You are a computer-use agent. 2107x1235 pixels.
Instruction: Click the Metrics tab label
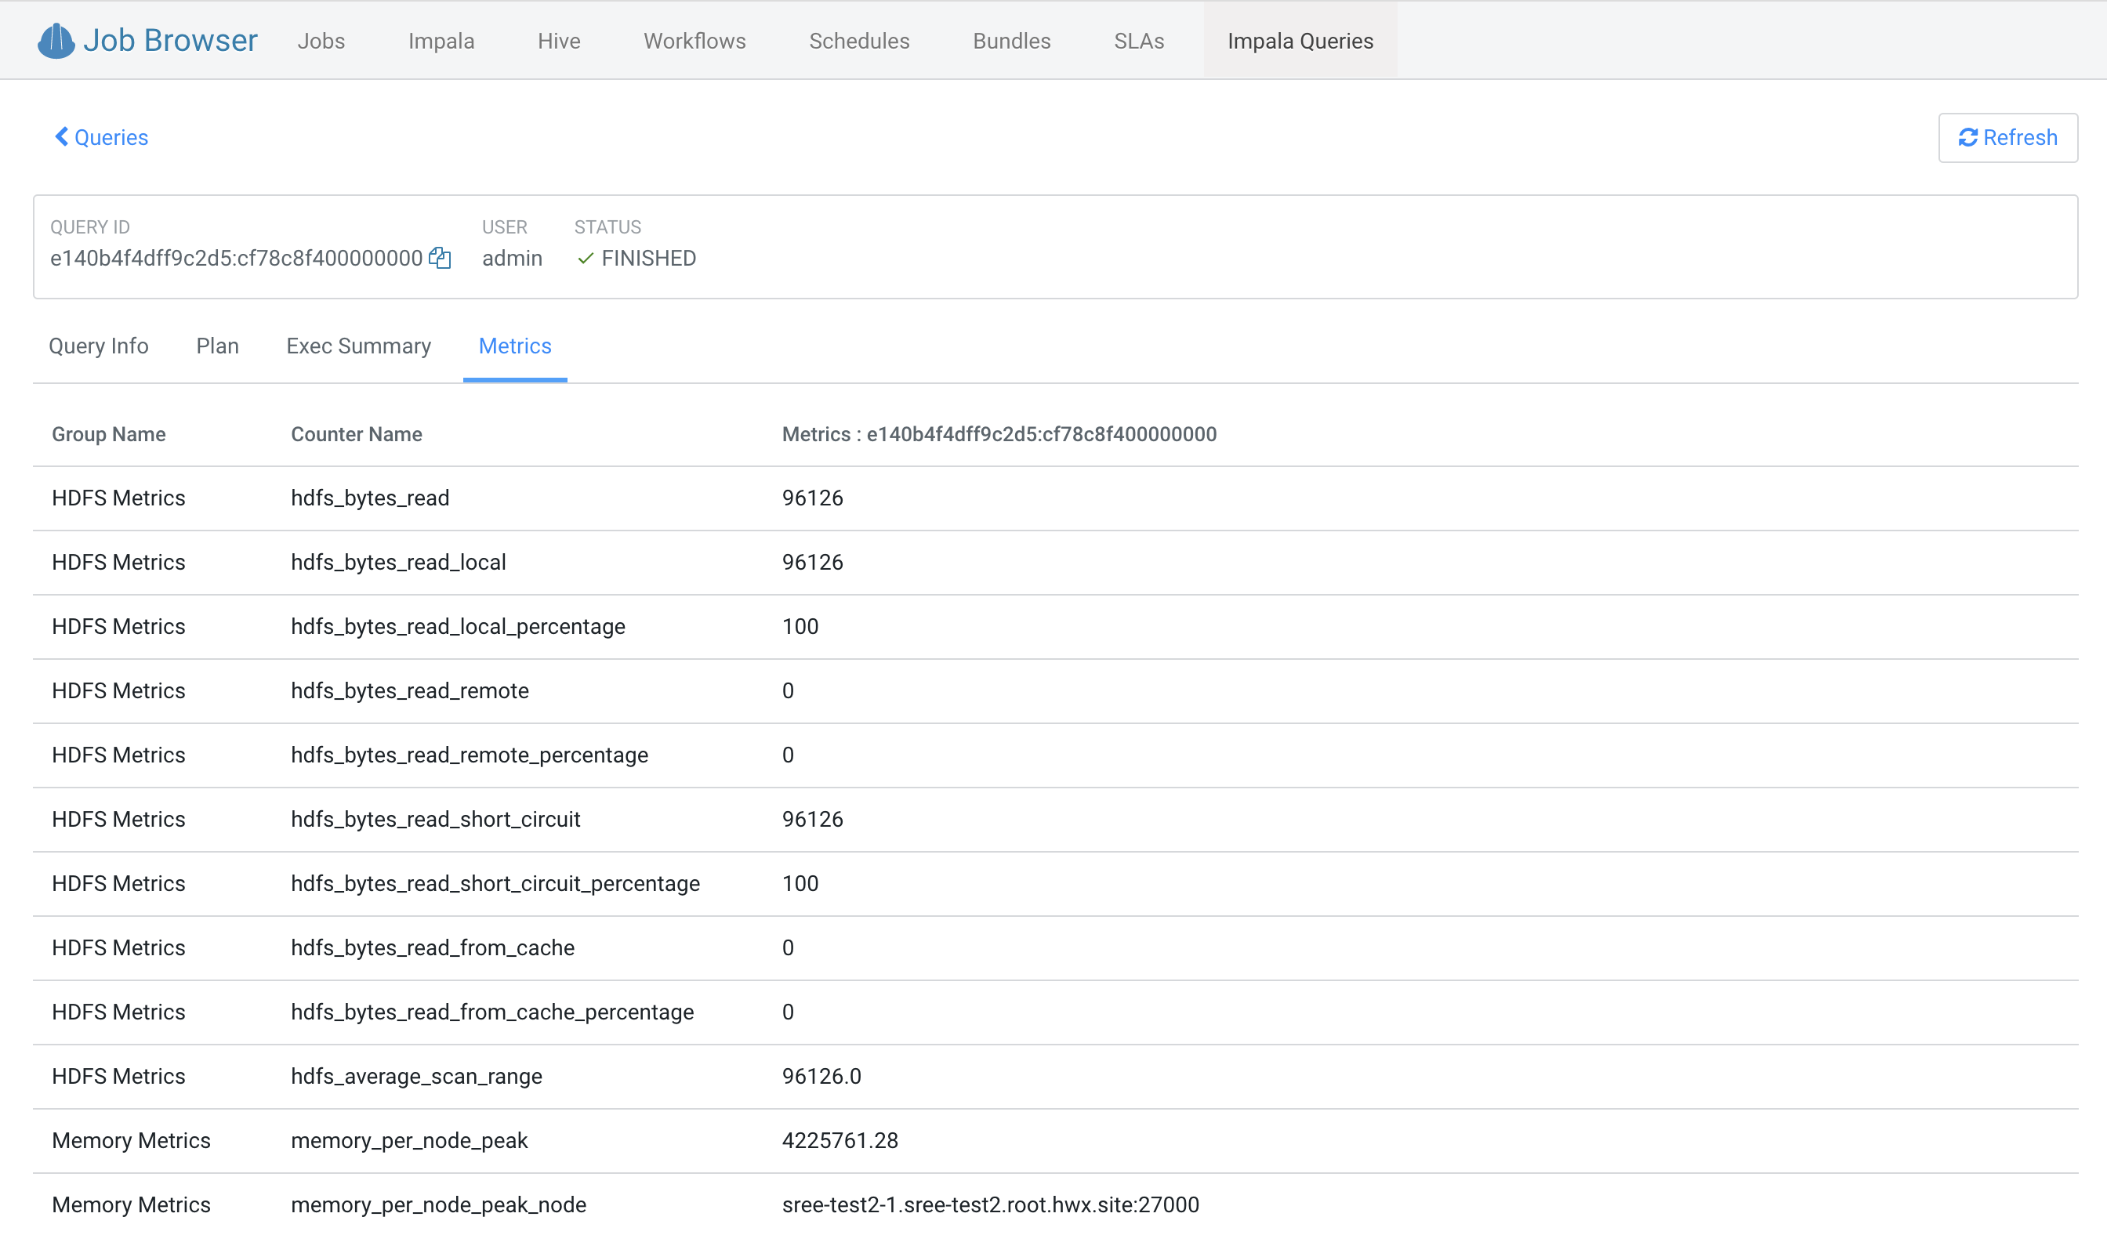click(x=516, y=344)
